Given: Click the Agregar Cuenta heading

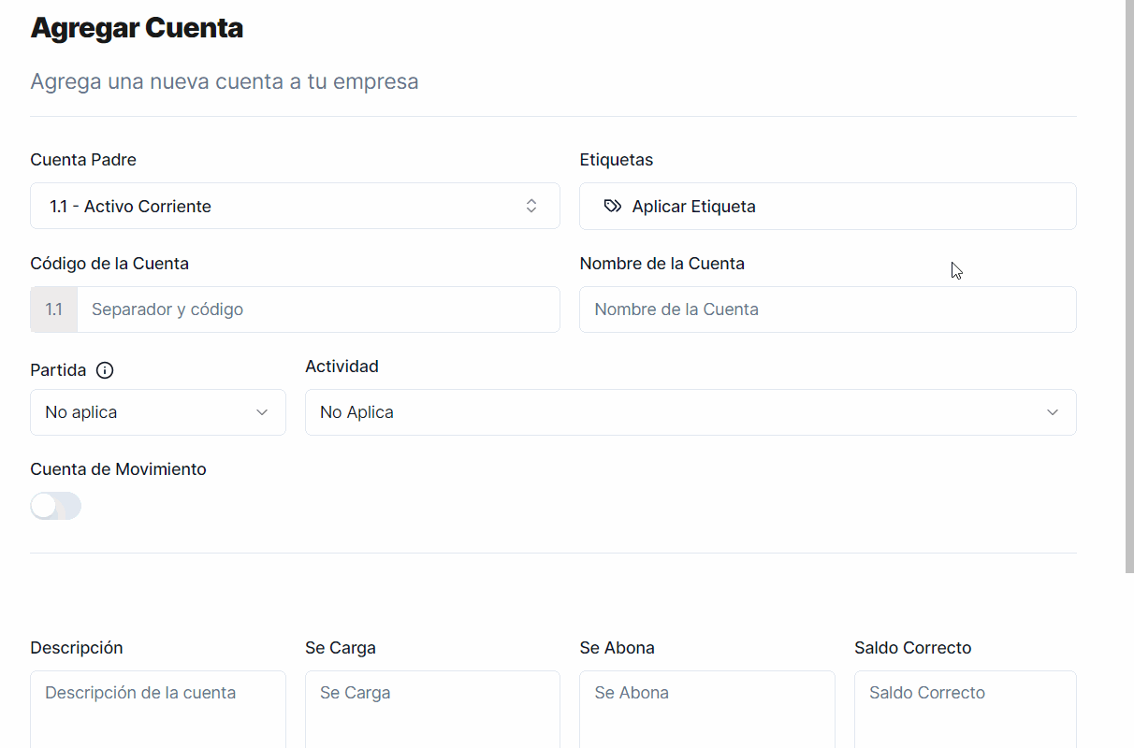Looking at the screenshot, I should [x=137, y=28].
